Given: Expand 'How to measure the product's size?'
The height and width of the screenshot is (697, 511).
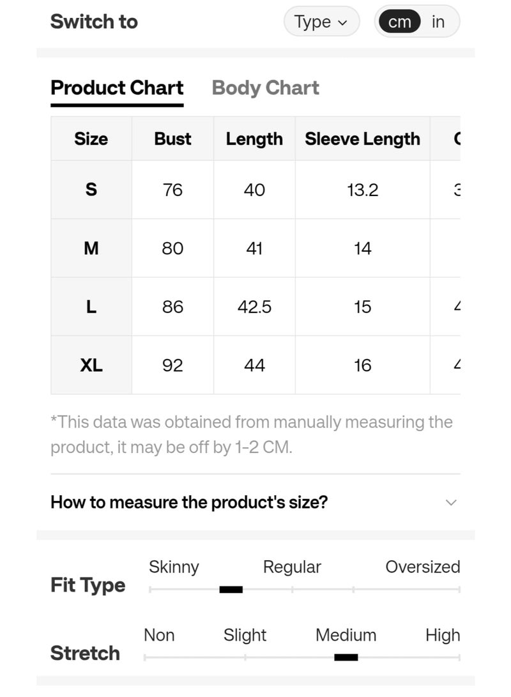Looking at the screenshot, I should tap(255, 502).
